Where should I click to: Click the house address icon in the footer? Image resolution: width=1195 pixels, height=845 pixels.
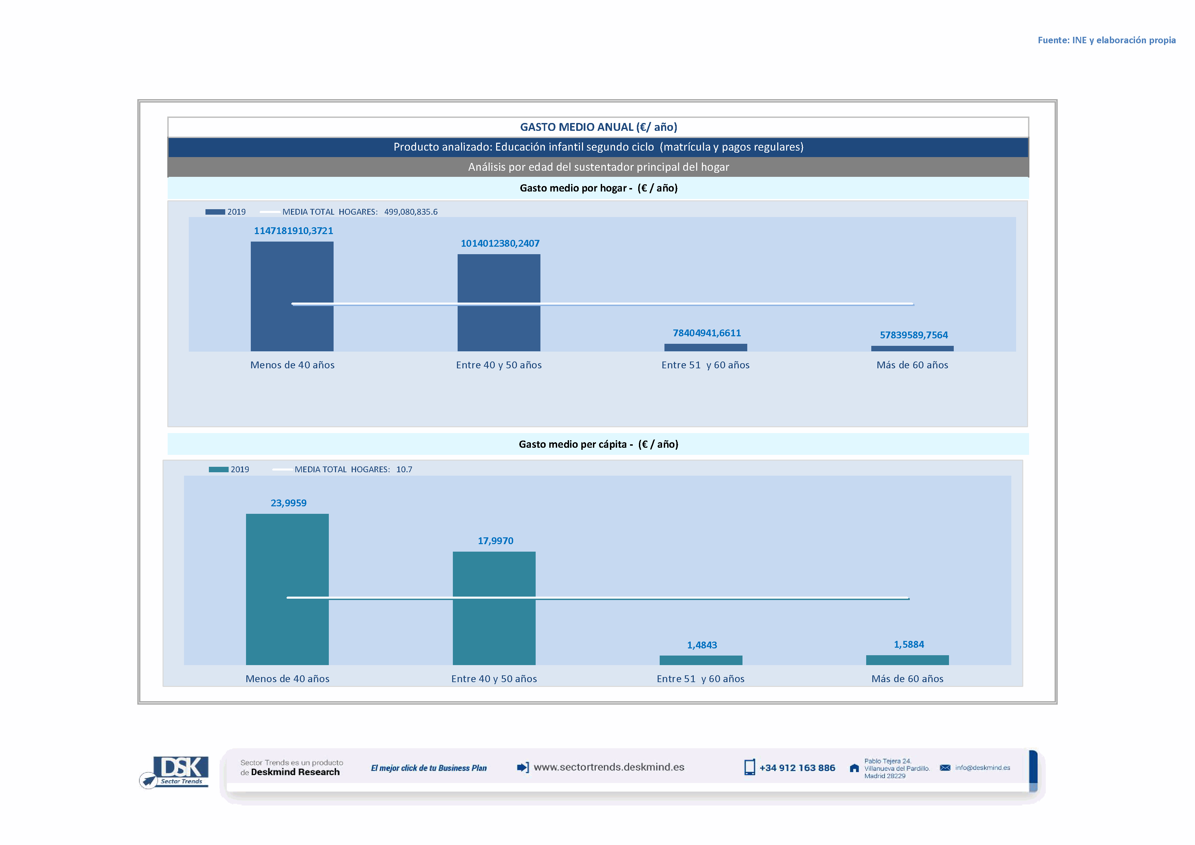click(x=854, y=768)
